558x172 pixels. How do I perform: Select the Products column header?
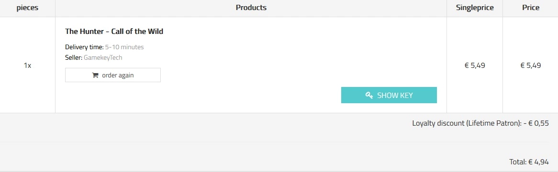pos(251,8)
